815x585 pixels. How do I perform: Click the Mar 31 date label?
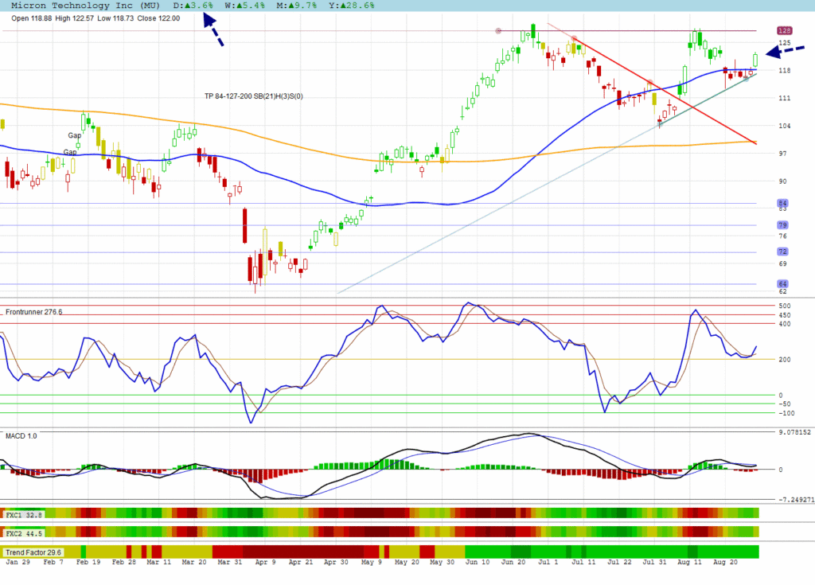tap(230, 562)
